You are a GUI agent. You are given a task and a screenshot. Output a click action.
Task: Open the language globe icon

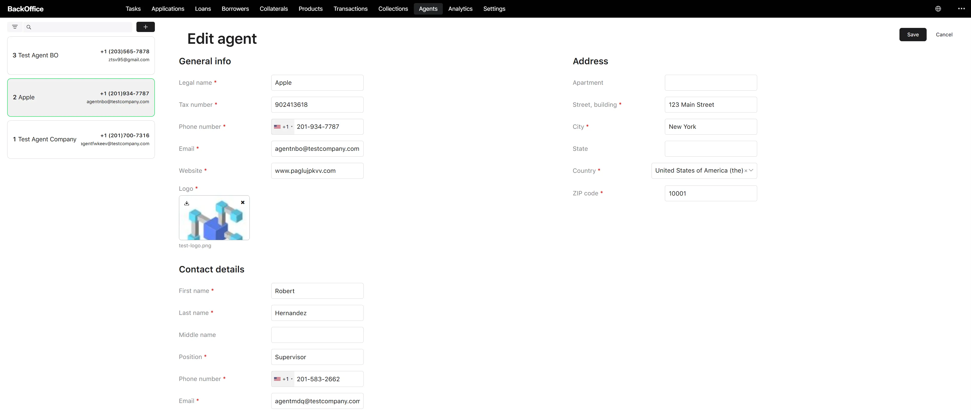tap(938, 9)
